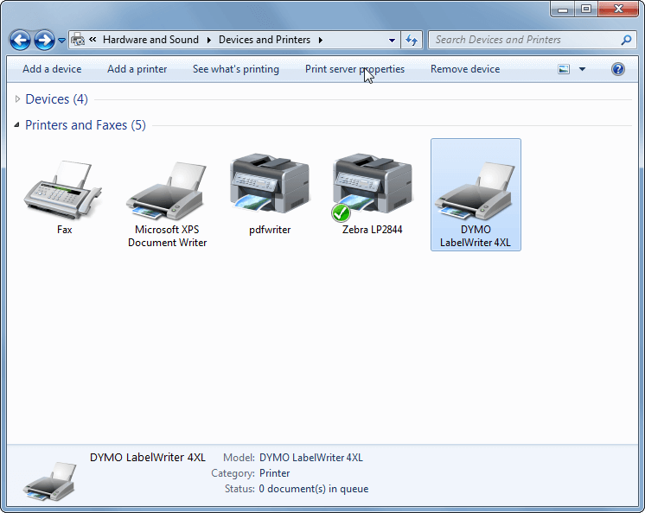Viewport: 645px width, 513px height.
Task: Expand arrow after Devices and Printers breadcrumb
Action: click(x=320, y=41)
